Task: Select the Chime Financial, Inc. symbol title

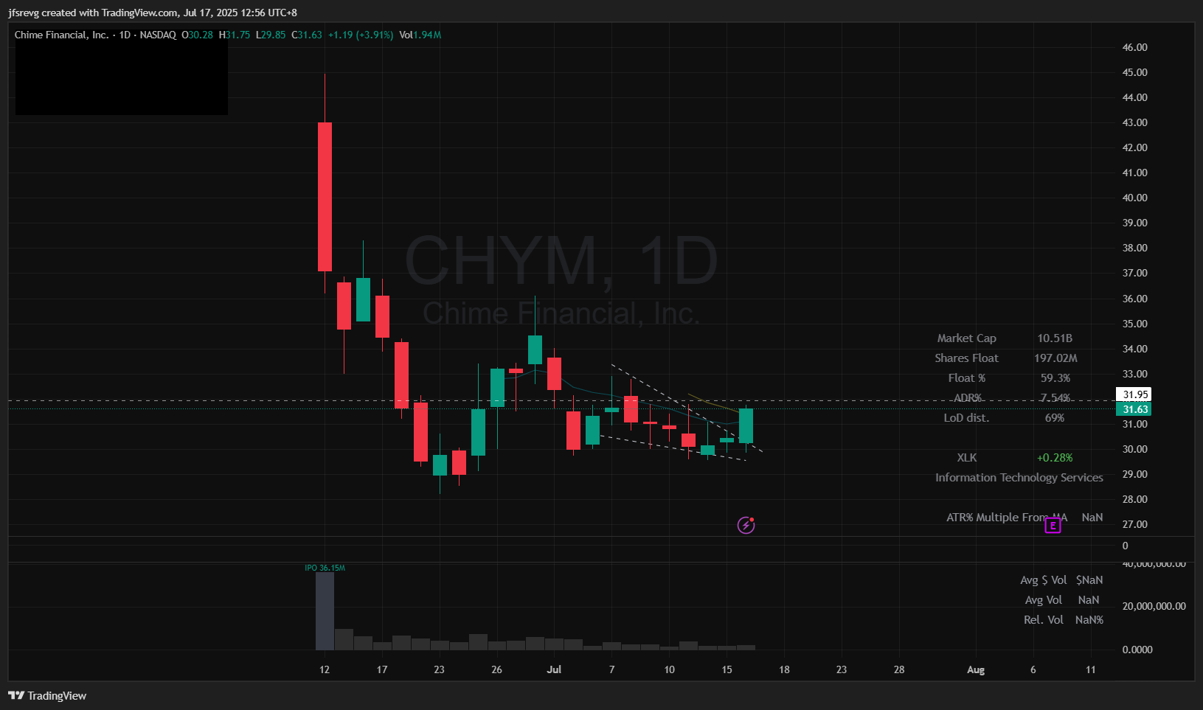Action: pos(61,35)
